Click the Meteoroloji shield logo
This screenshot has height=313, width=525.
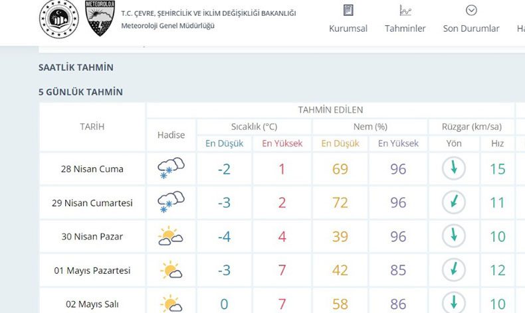[100, 18]
